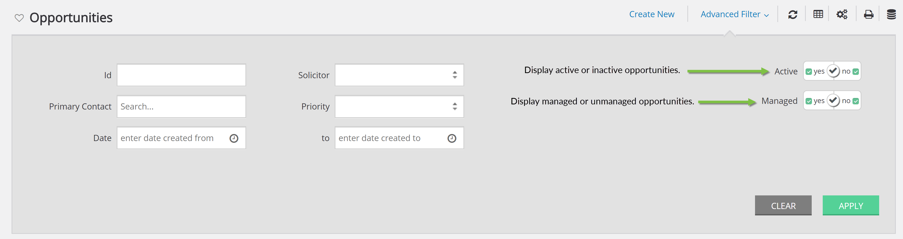Click the print icon

pyautogui.click(x=868, y=14)
